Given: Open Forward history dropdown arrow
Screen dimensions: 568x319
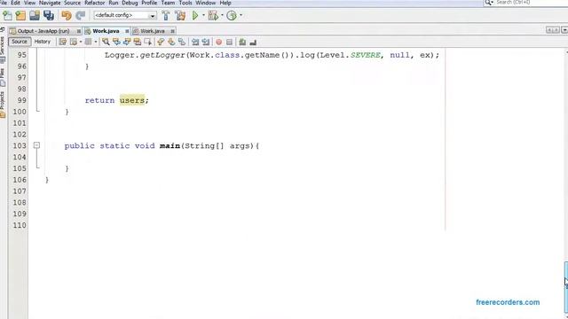Looking at the screenshot, I should (x=96, y=42).
